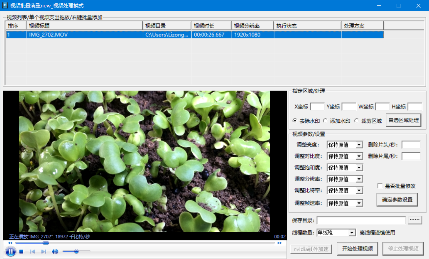Click the now playing IMG_2702 status text
This screenshot has width=429, height=259.
click(50, 236)
